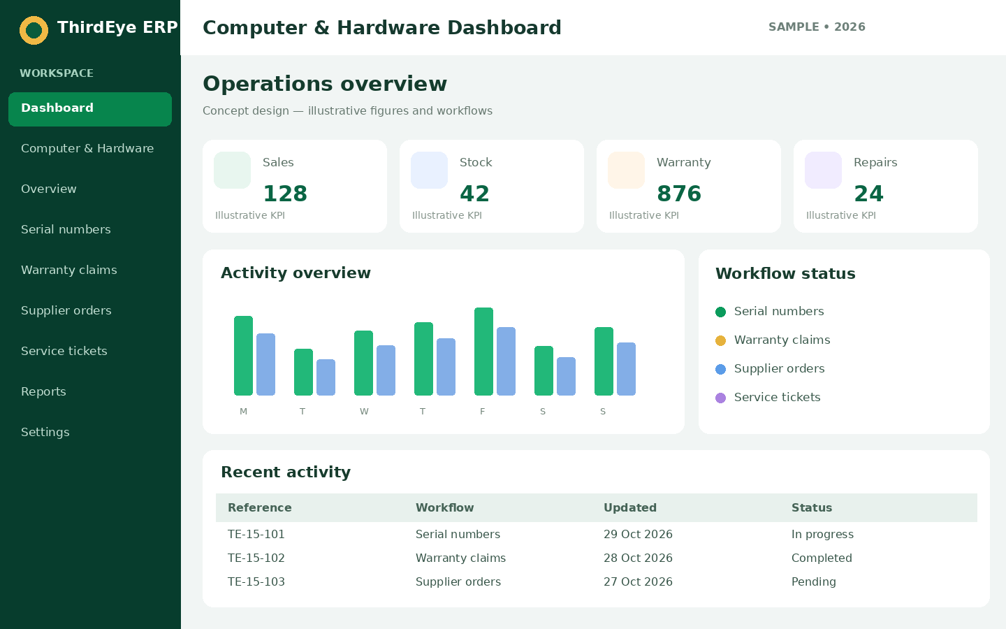Open the Dashboard sidebar item

[90, 109]
